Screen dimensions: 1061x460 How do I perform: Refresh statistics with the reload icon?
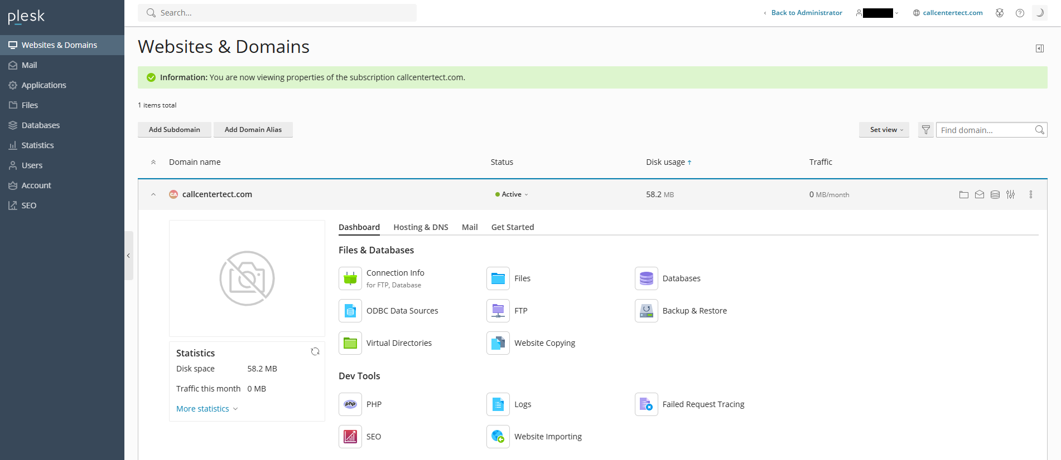coord(315,351)
